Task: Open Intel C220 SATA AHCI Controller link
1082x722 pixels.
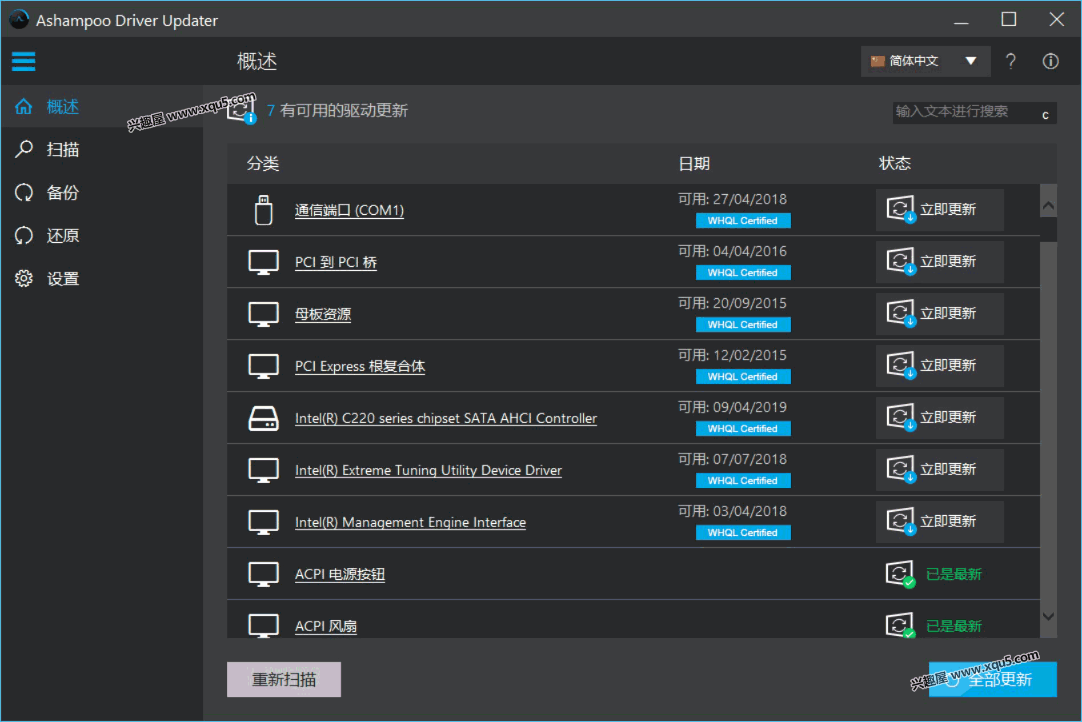Action: pyautogui.click(x=446, y=418)
